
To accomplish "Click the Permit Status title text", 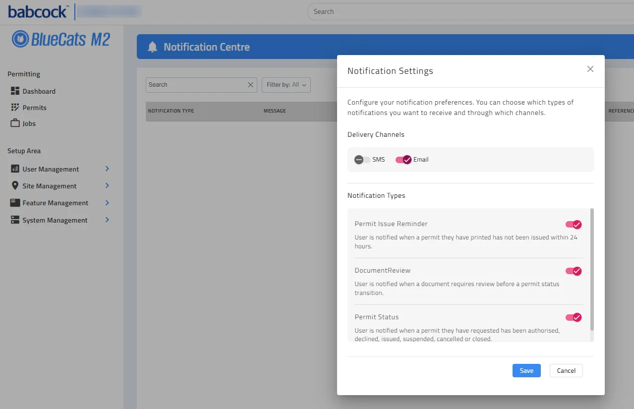I will [x=377, y=317].
